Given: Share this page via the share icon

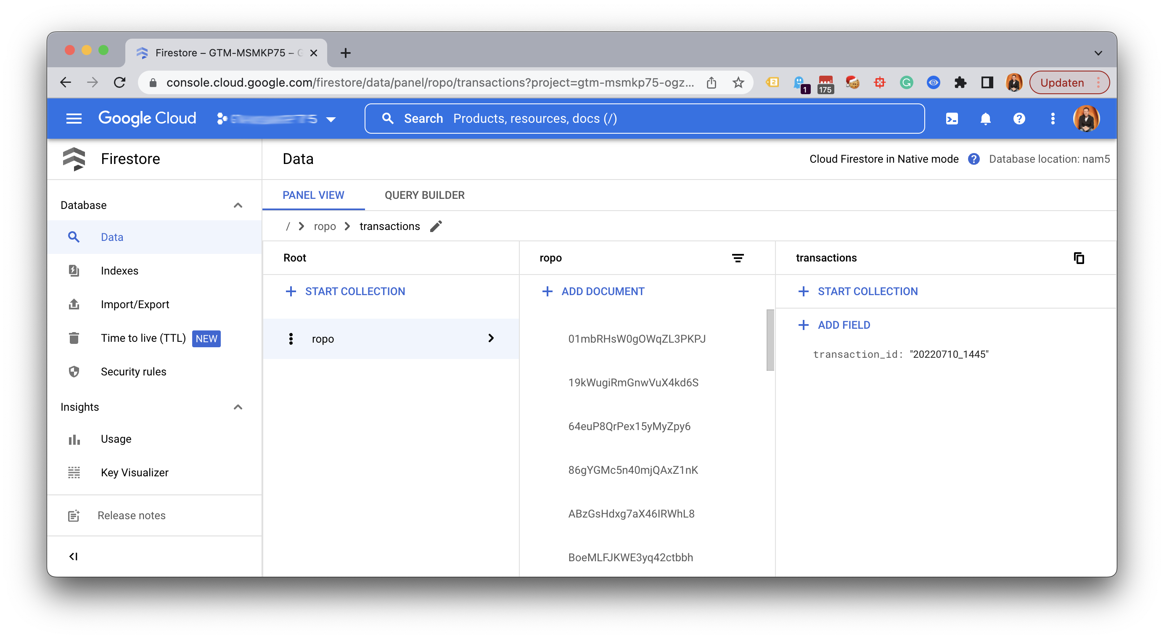Looking at the screenshot, I should [711, 83].
